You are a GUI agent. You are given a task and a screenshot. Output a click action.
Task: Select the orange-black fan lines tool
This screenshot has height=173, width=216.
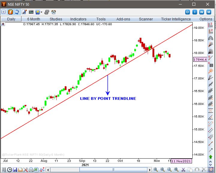pyautogui.click(x=210, y=45)
